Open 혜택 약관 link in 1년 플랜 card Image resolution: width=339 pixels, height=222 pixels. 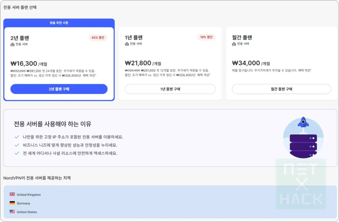coord(204,75)
